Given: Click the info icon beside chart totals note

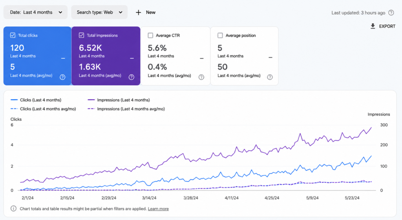Looking at the screenshot, I should (x=13, y=209).
